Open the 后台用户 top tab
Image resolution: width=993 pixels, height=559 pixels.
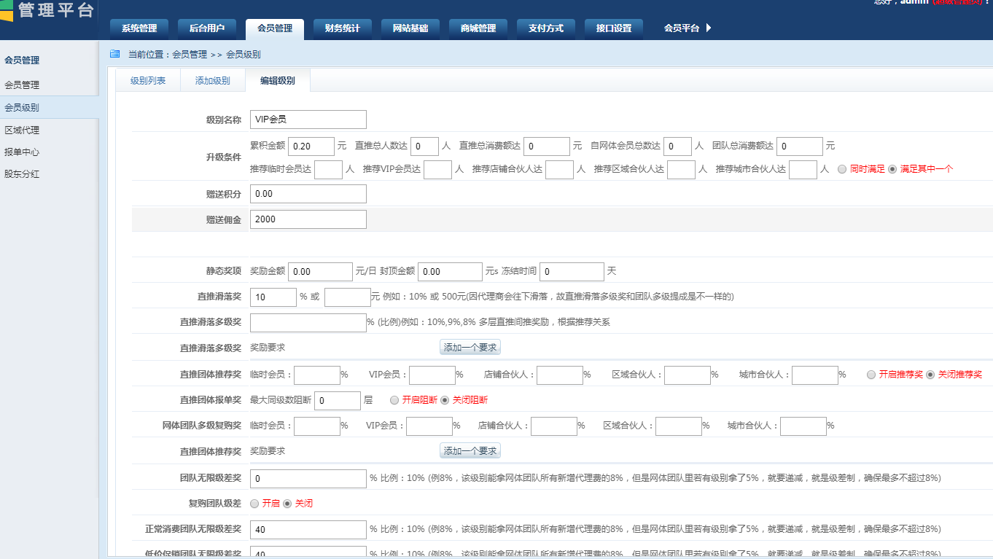point(207,28)
